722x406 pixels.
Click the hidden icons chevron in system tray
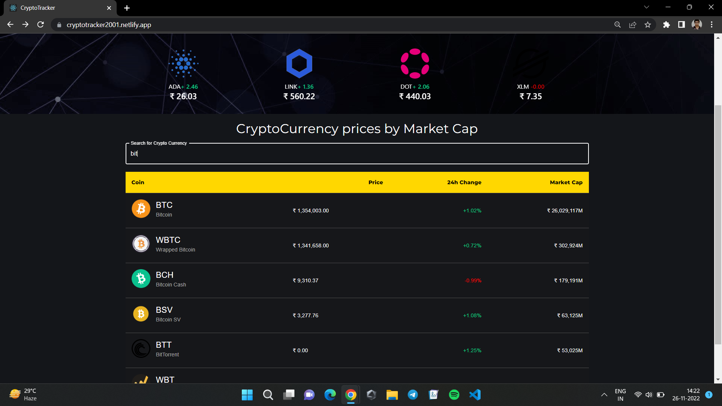(x=604, y=395)
